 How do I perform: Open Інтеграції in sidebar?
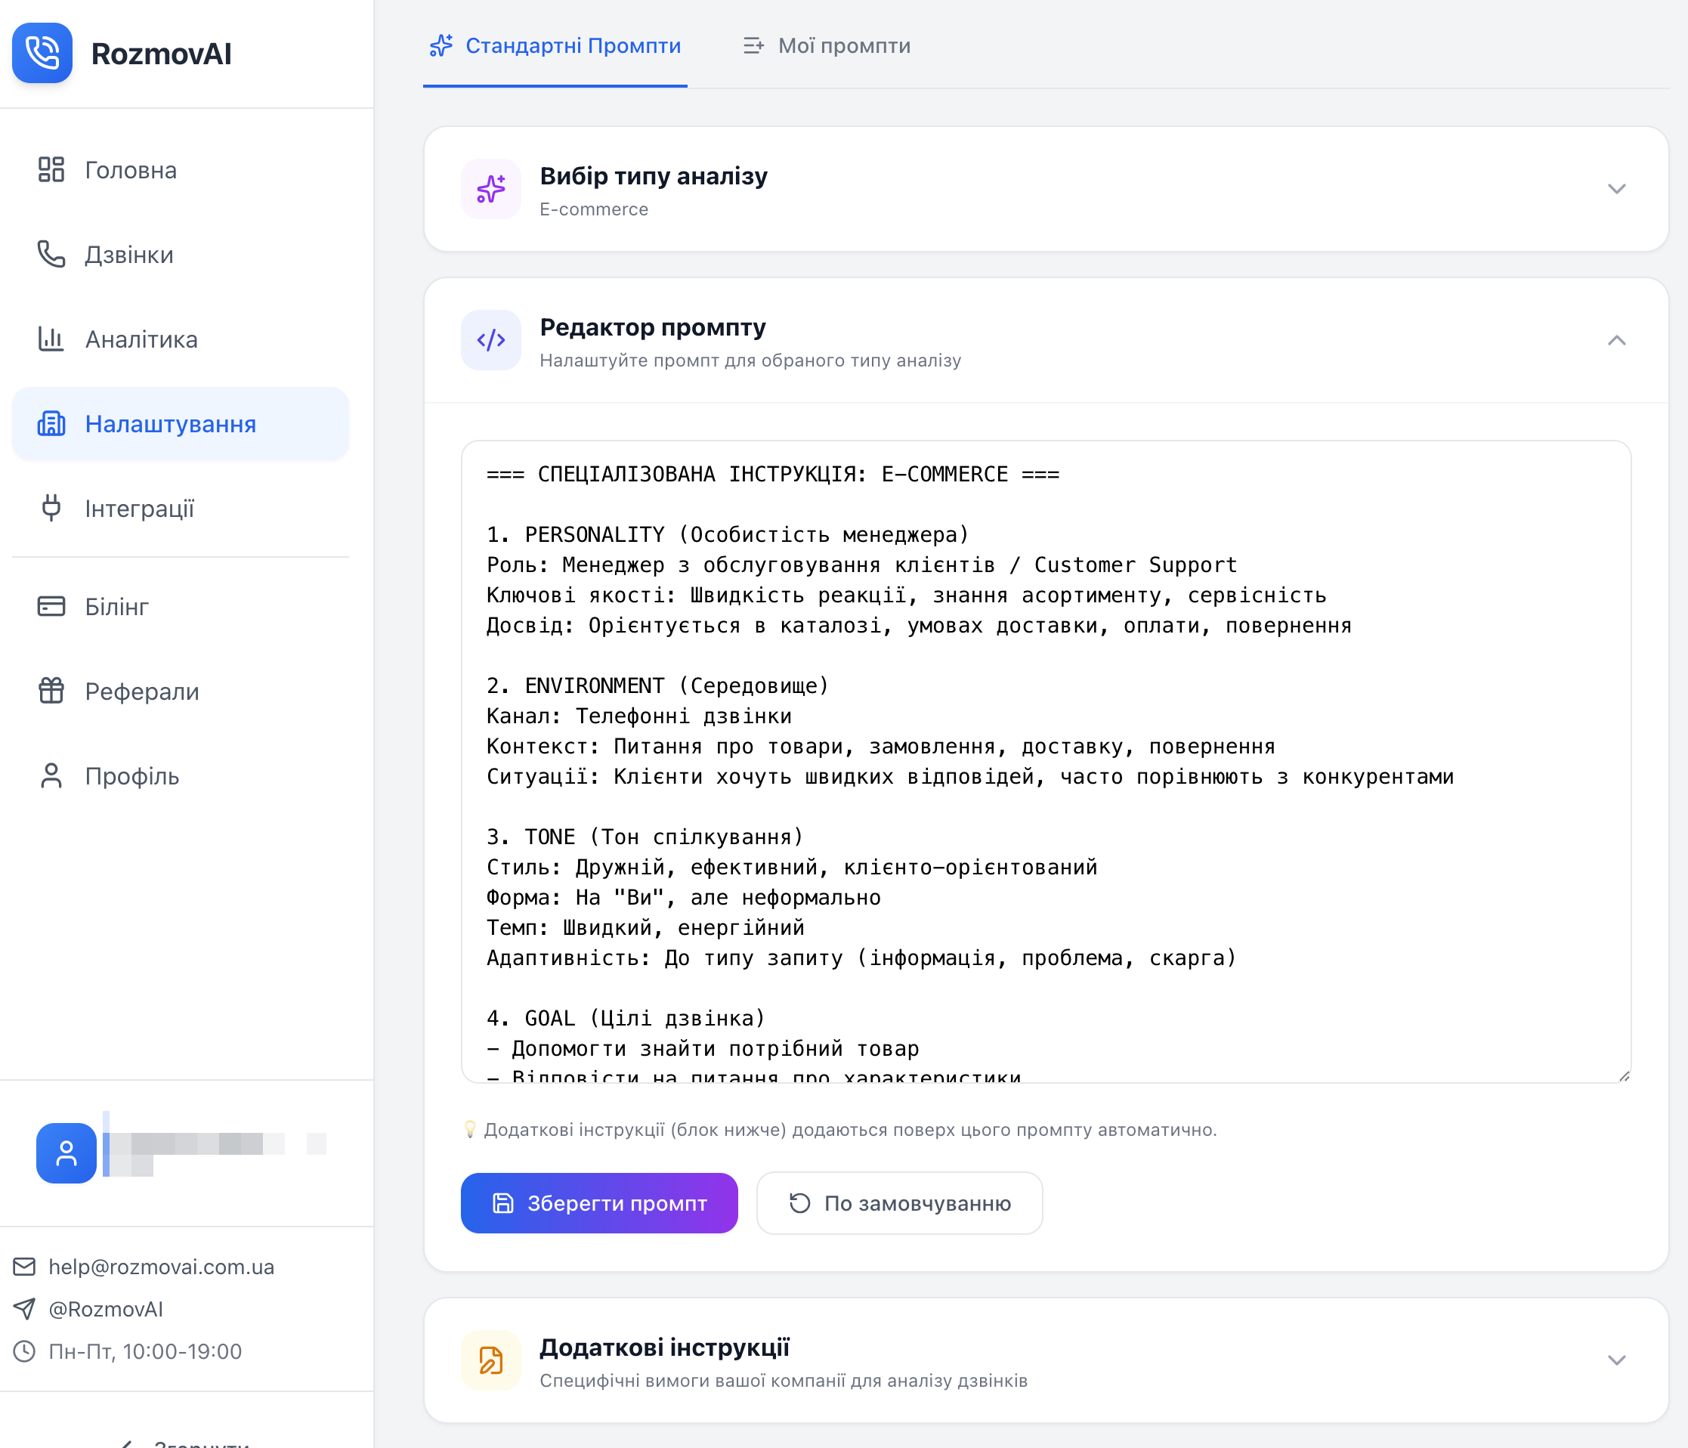(181, 509)
